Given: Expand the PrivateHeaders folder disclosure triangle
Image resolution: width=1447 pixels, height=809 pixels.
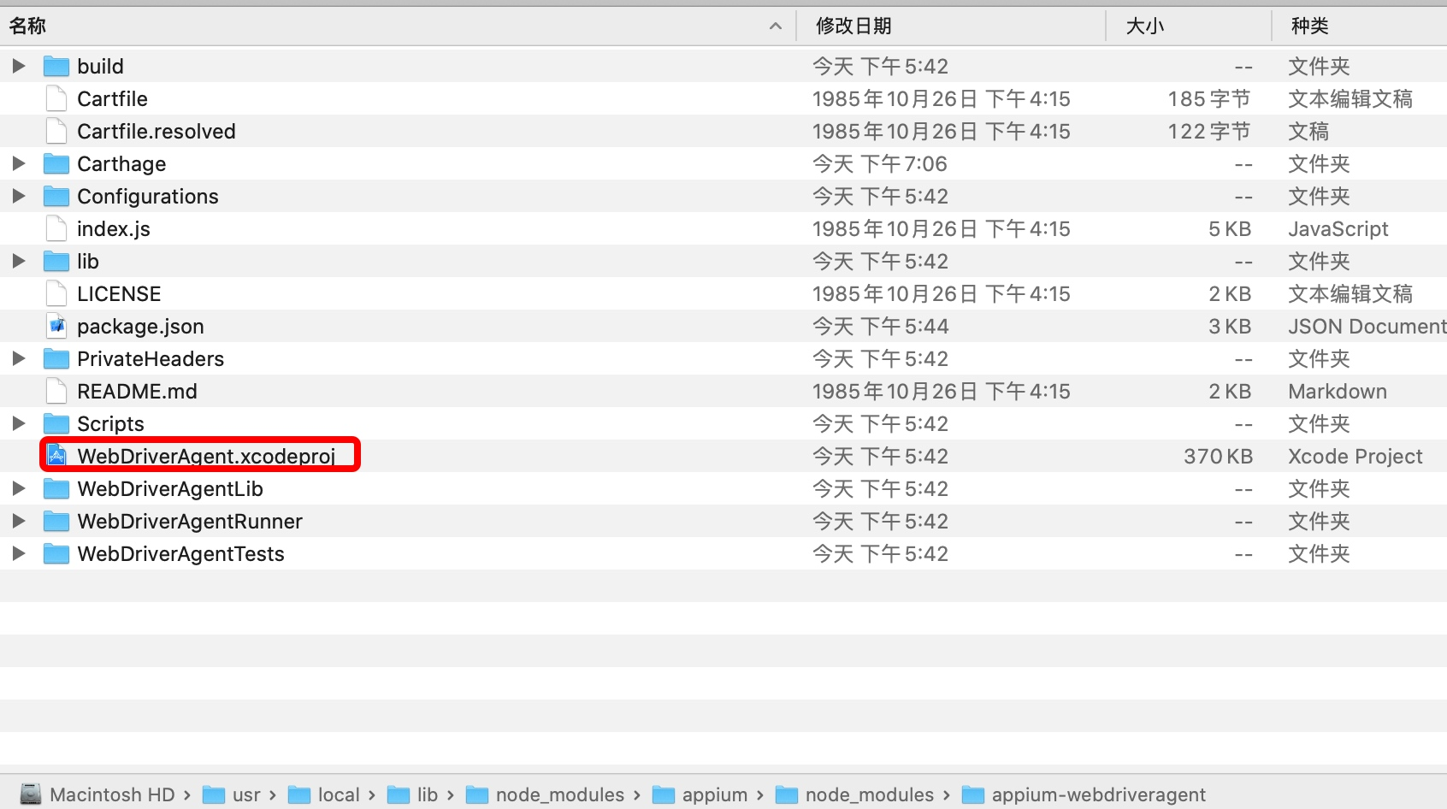Looking at the screenshot, I should [x=19, y=358].
